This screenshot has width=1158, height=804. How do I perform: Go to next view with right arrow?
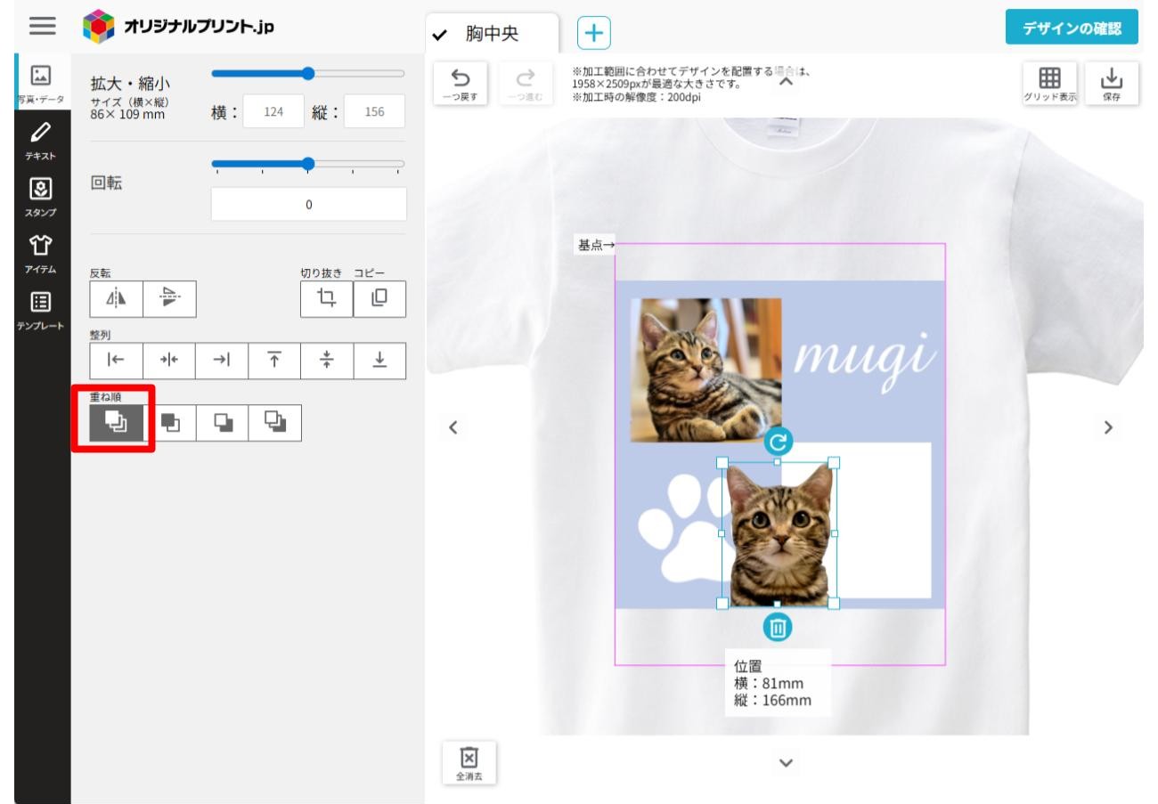tap(1108, 427)
